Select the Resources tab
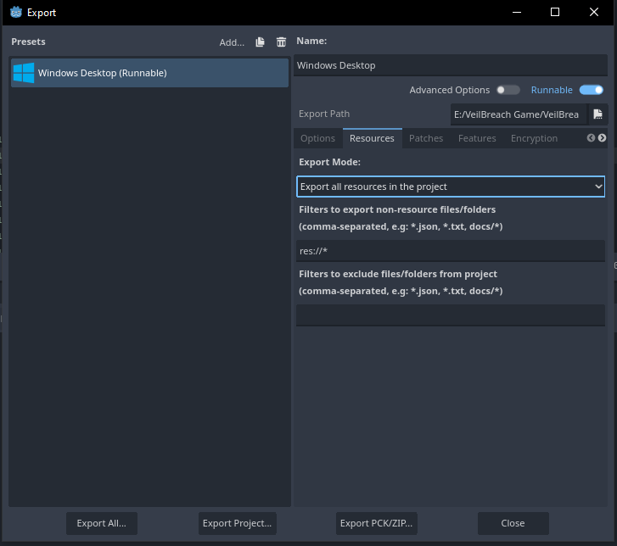 click(372, 138)
